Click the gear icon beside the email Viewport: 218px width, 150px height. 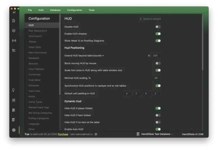click(96, 134)
